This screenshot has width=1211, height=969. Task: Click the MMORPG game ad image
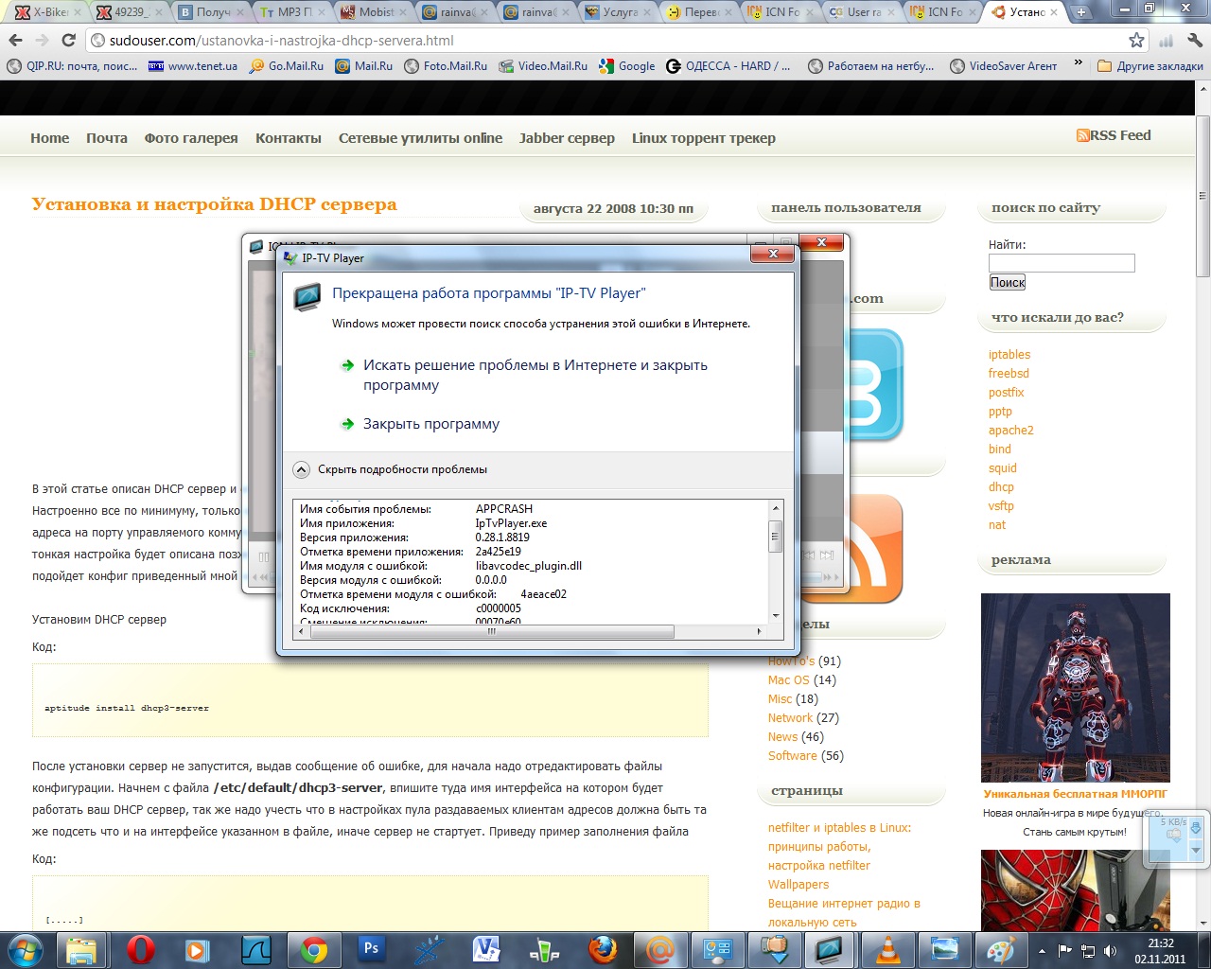[1076, 688]
